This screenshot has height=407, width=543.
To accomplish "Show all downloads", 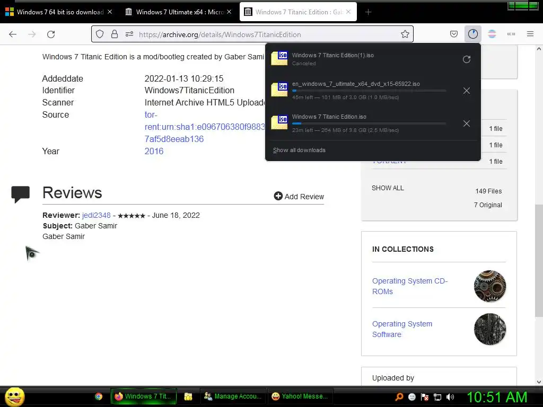I will pos(299,150).
